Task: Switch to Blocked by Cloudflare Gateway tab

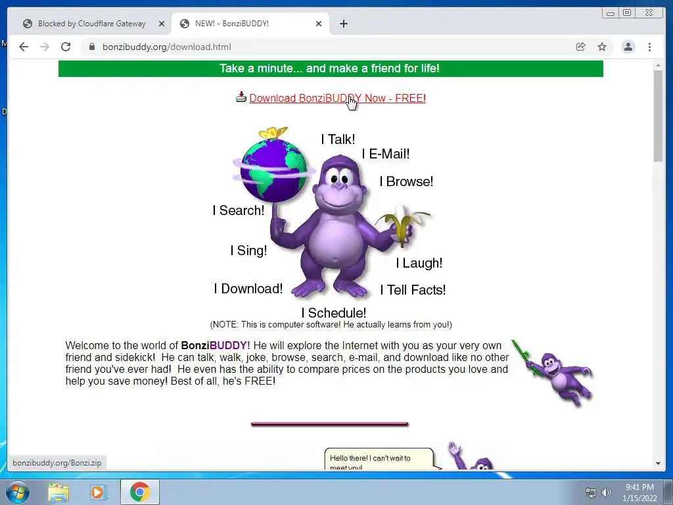Action: (91, 24)
